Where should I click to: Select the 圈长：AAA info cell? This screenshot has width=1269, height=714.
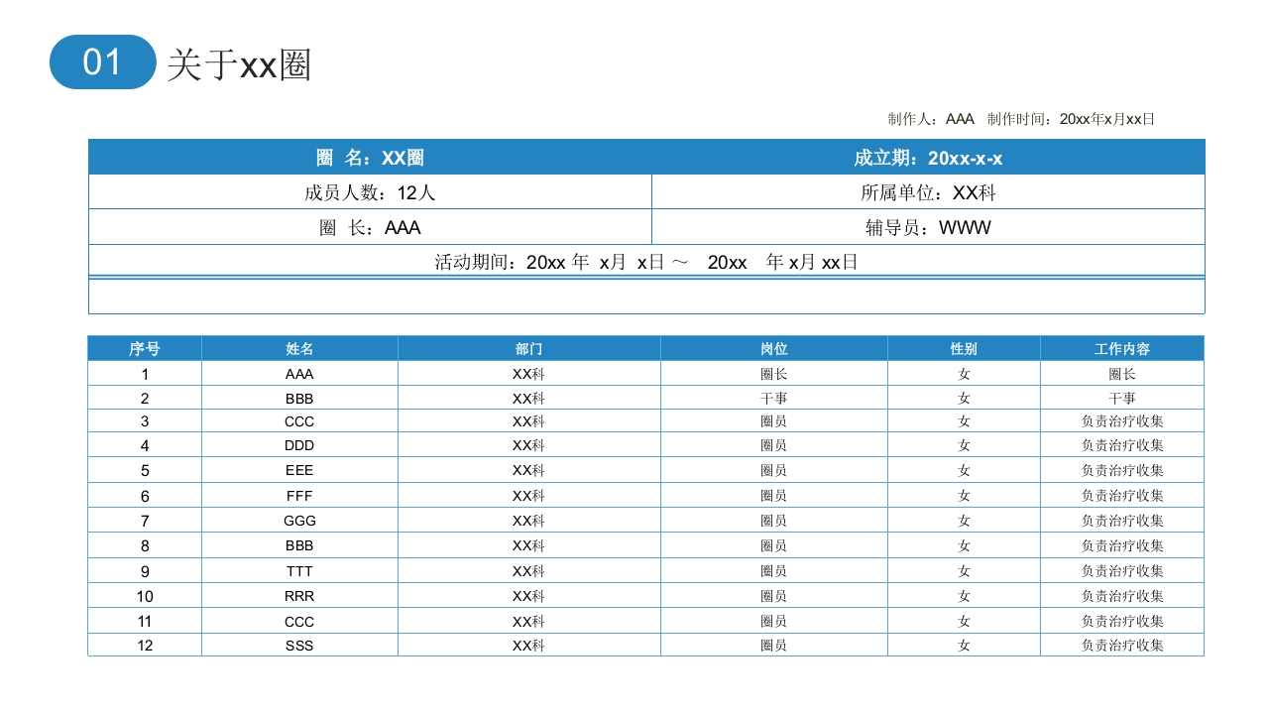pyautogui.click(x=370, y=227)
